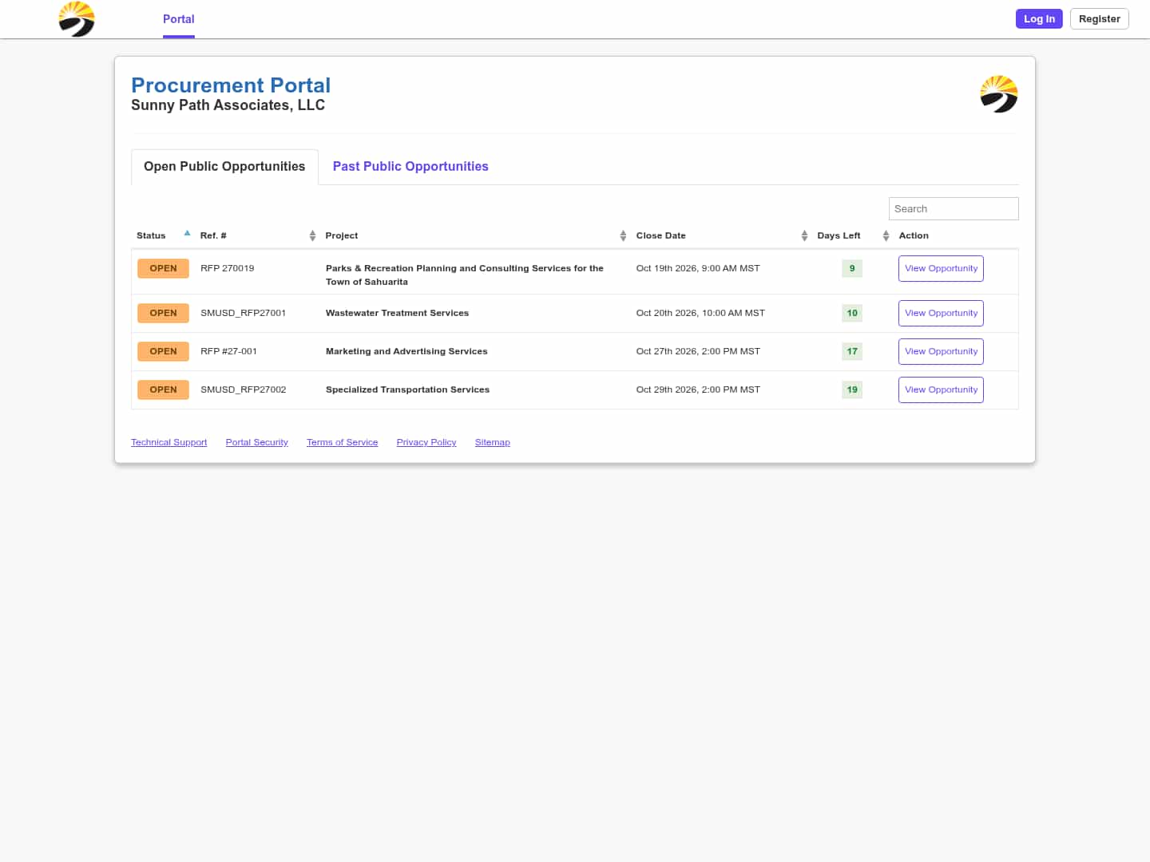Open Technical Support link
The width and height of the screenshot is (1150, 862).
[x=169, y=442]
